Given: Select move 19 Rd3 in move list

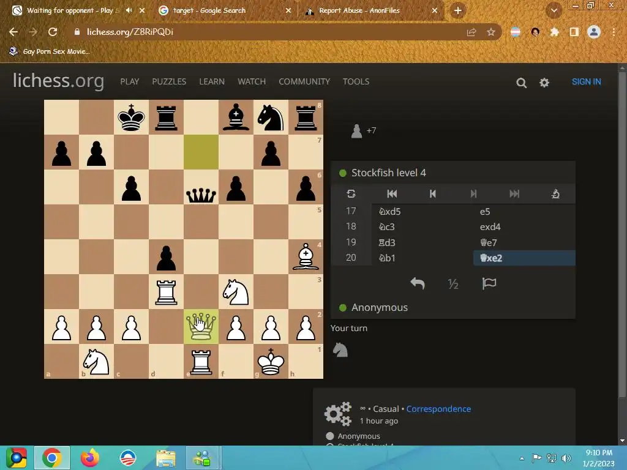Looking at the screenshot, I should [x=422, y=242].
